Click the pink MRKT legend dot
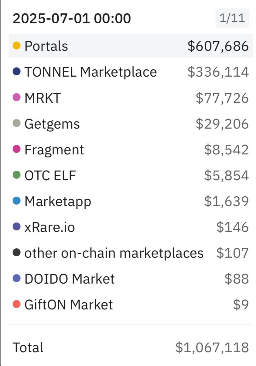 [x=16, y=98]
